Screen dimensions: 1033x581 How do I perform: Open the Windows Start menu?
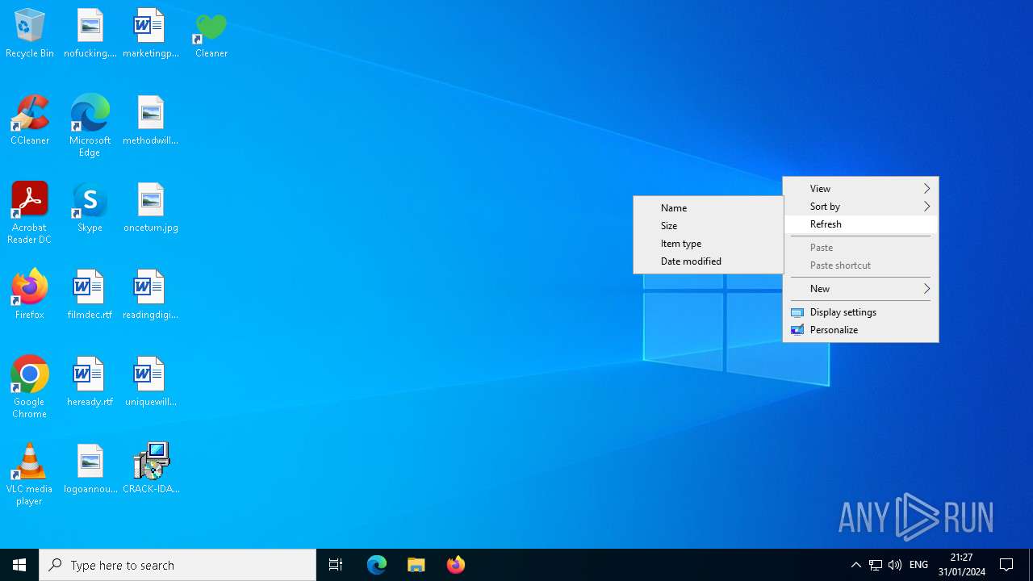pos(19,565)
